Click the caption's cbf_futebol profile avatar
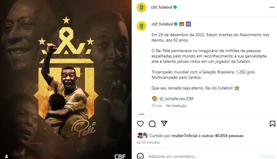277x159 pixels. (x=141, y=26)
